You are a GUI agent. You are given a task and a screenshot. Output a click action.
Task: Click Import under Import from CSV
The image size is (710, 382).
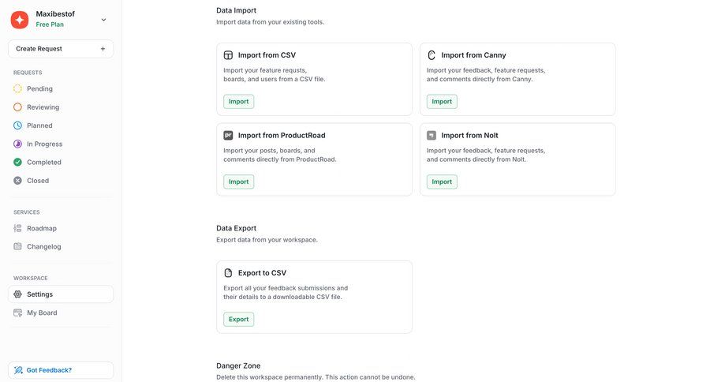coord(238,101)
